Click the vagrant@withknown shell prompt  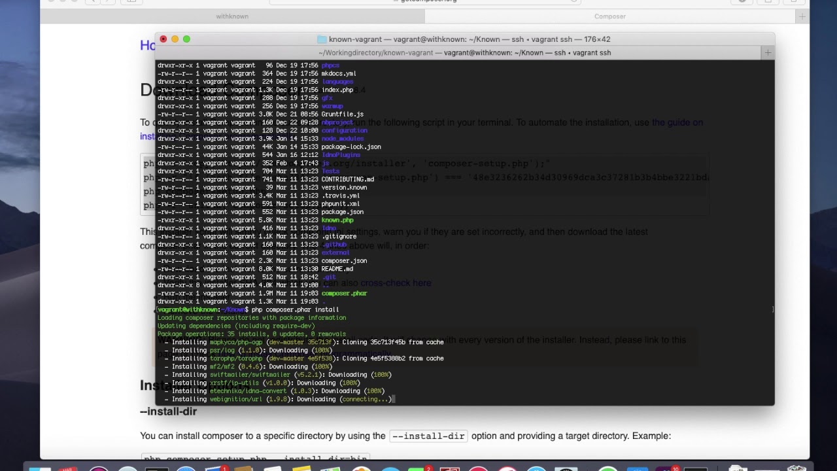coord(203,309)
